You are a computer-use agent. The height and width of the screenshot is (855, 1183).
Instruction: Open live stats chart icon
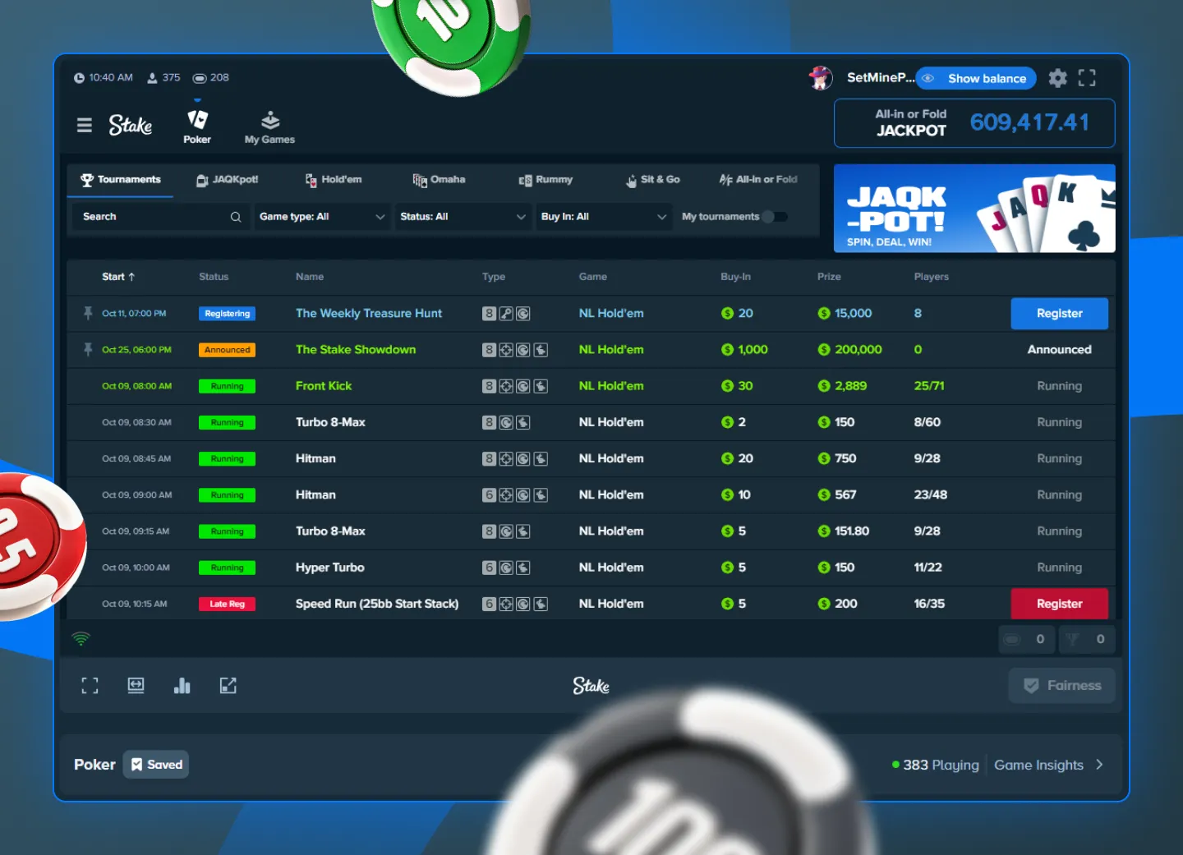pyautogui.click(x=182, y=686)
